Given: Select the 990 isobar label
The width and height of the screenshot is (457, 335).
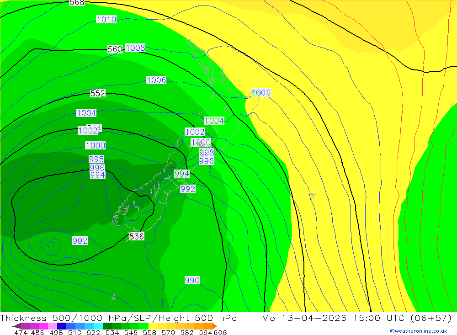Looking at the screenshot, I should [x=192, y=281].
